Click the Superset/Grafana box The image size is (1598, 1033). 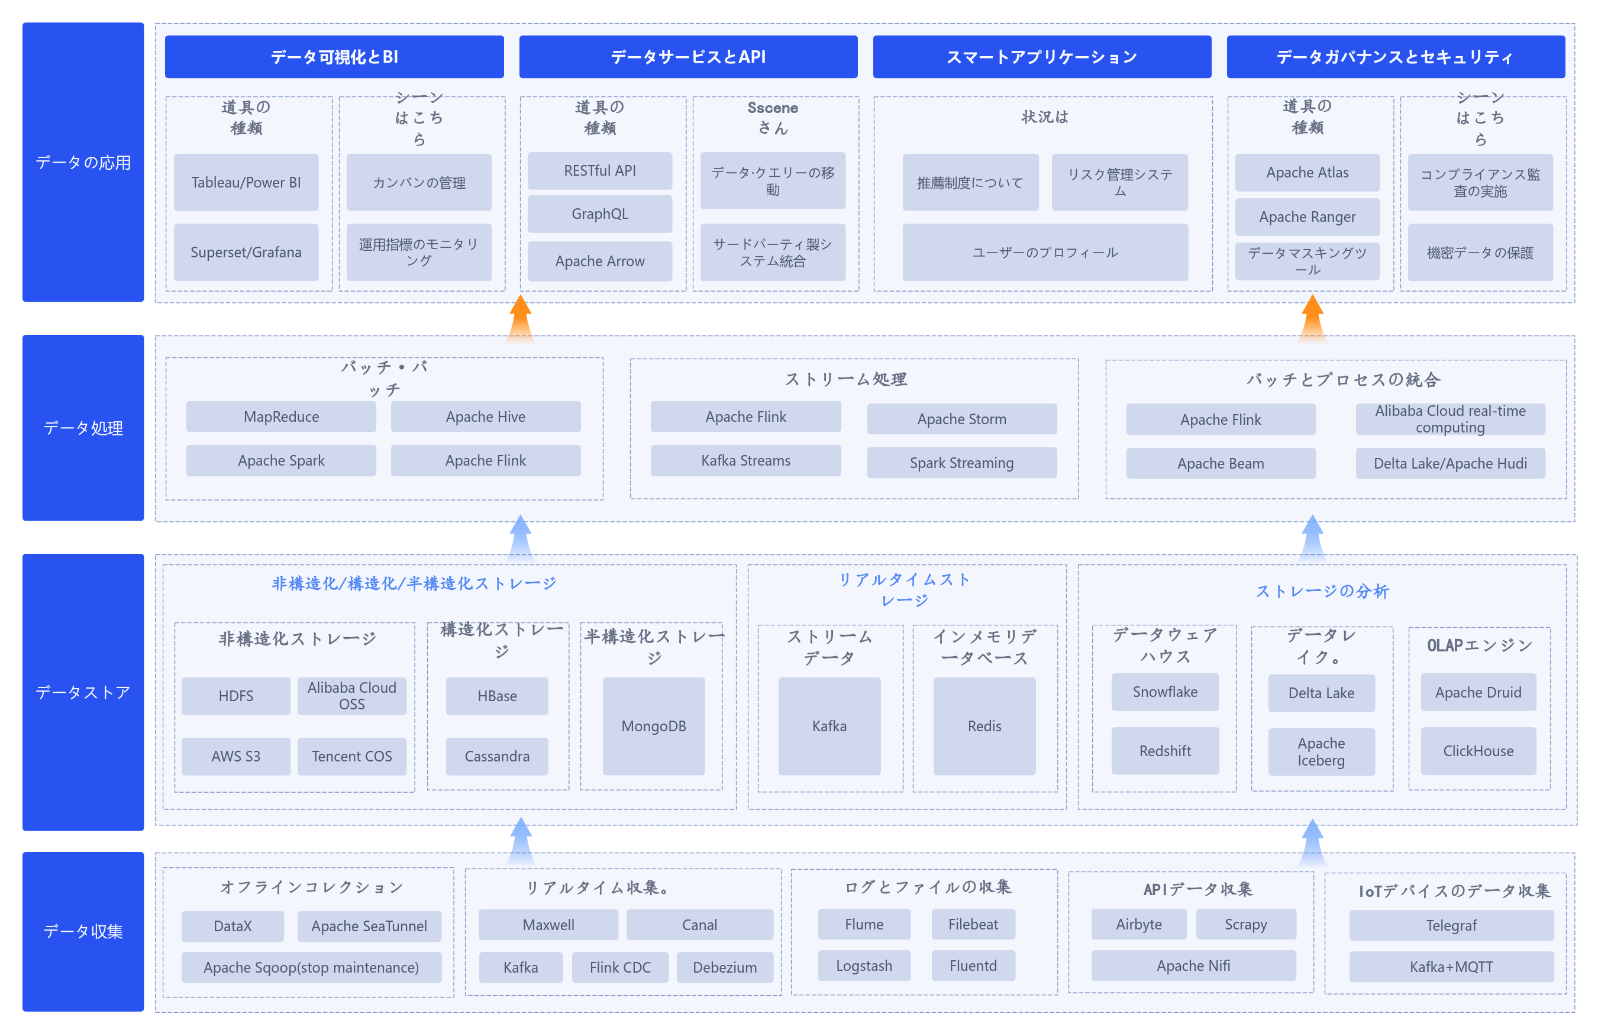[246, 252]
